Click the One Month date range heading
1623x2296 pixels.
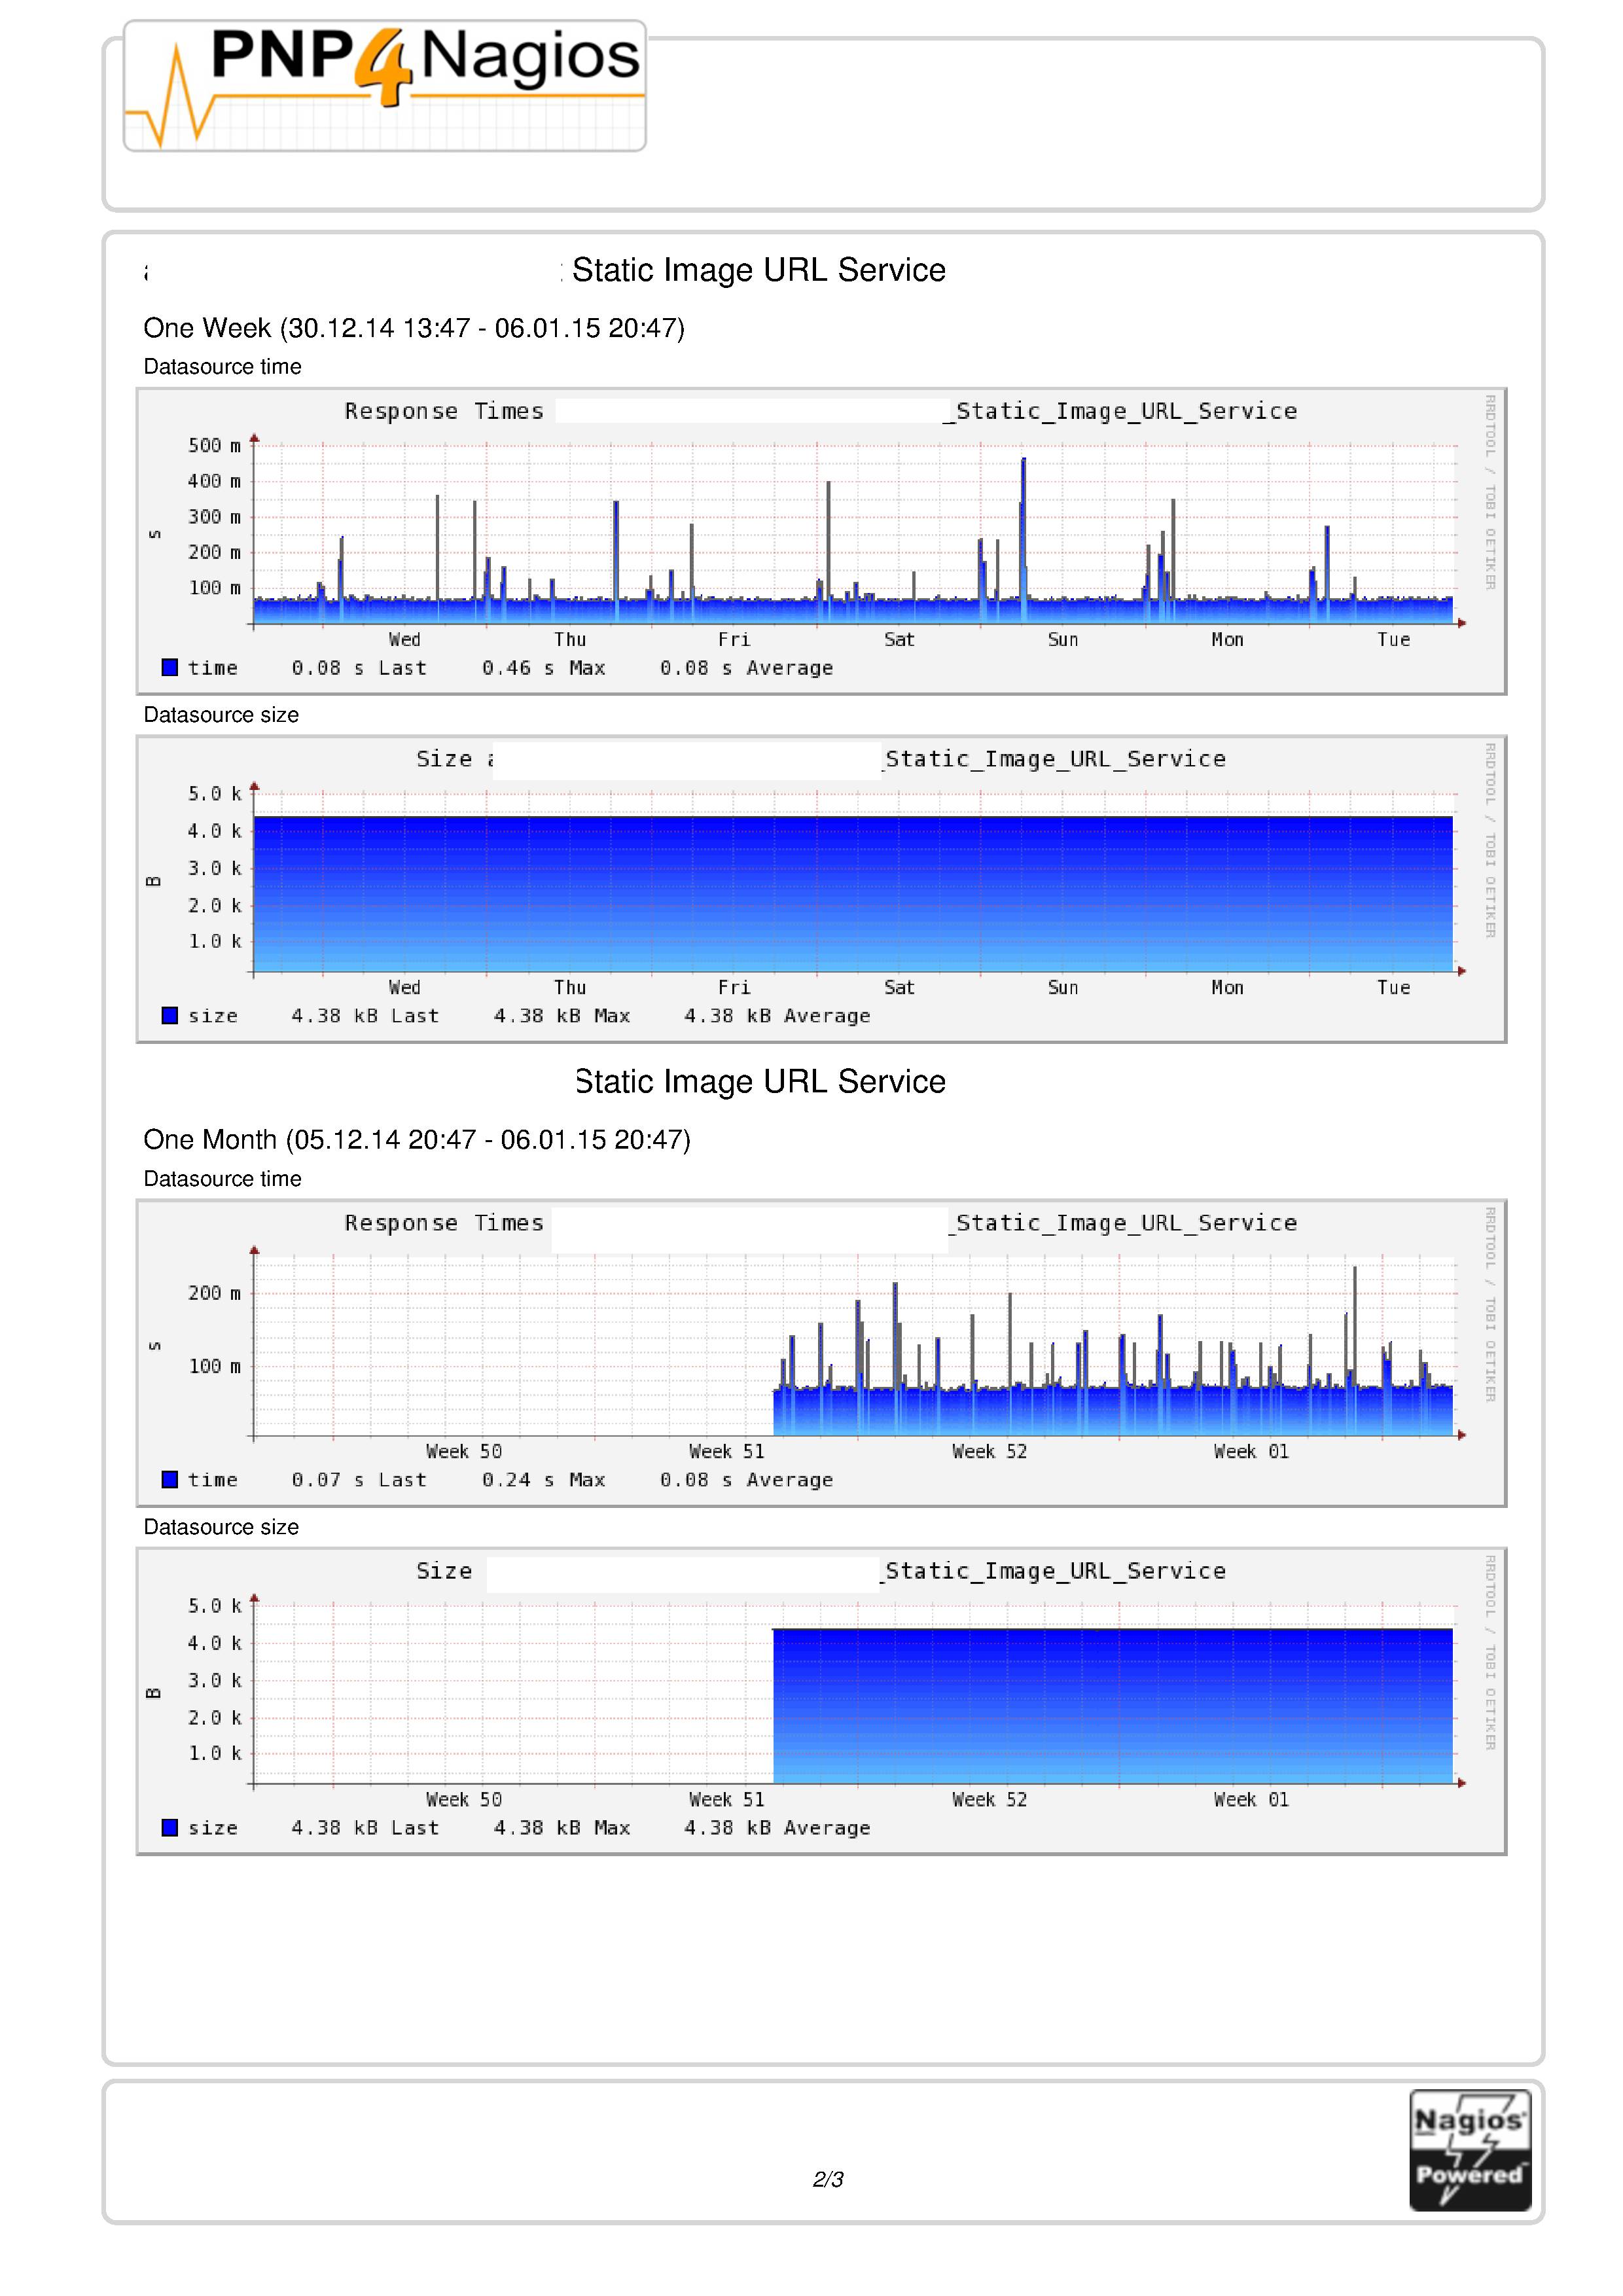(416, 1140)
